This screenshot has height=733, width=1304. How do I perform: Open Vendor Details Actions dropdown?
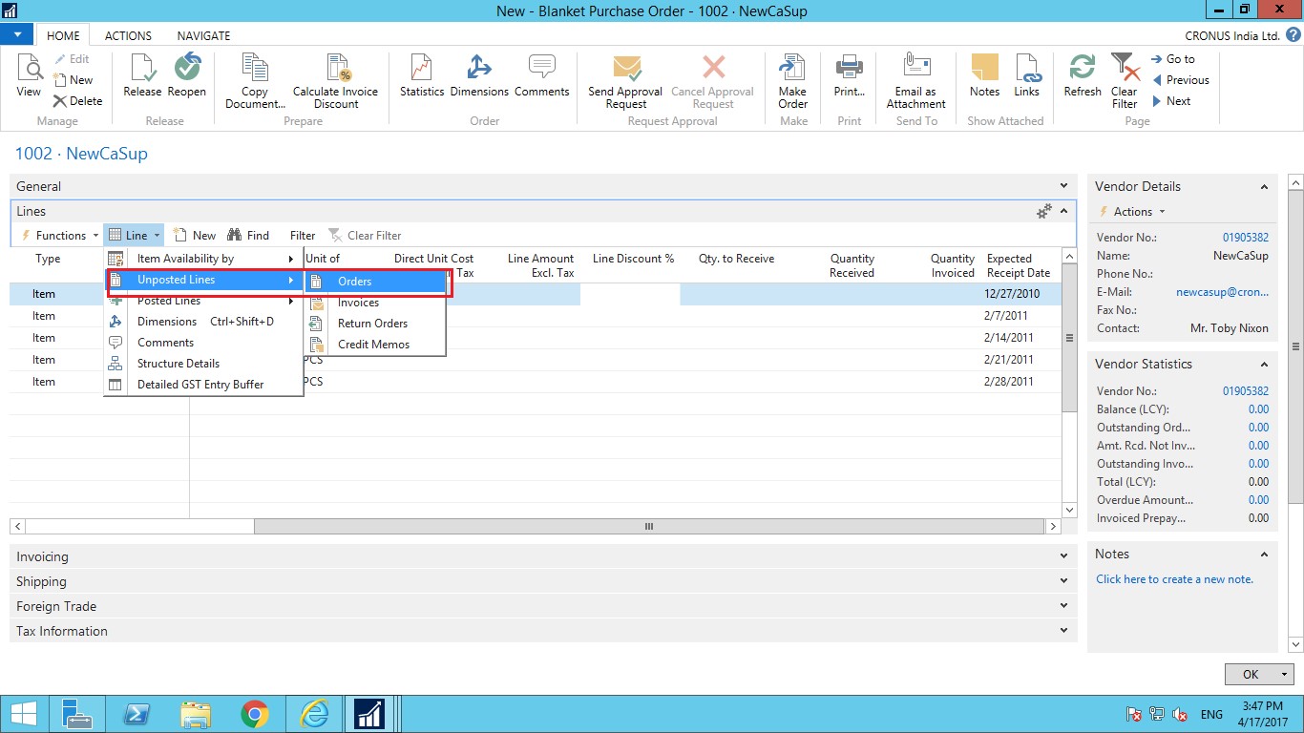point(1133,212)
